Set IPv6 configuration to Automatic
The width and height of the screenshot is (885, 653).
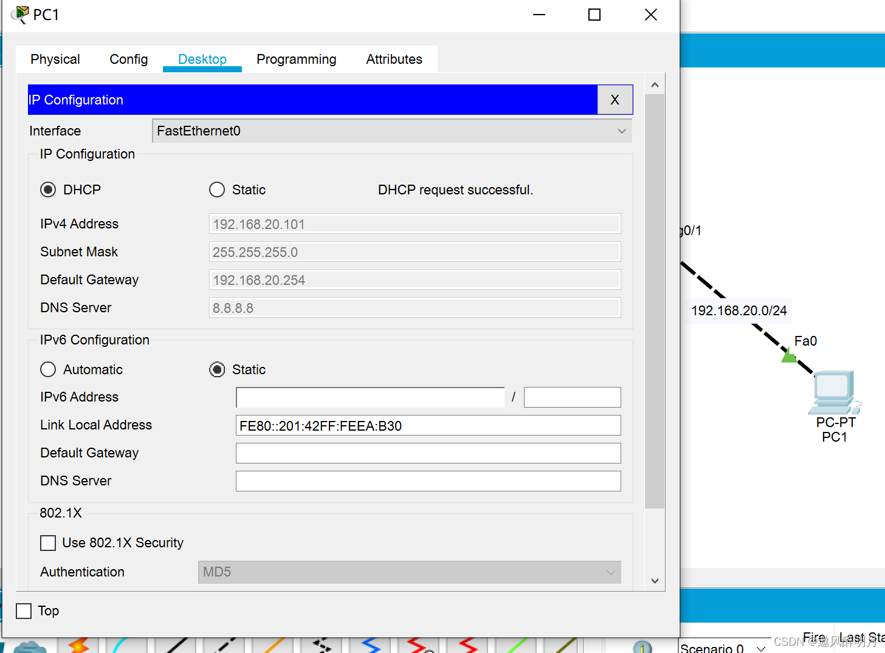[x=48, y=370]
